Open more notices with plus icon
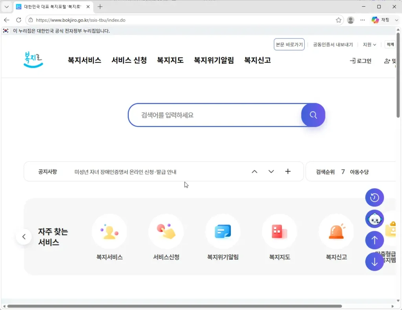 click(288, 171)
